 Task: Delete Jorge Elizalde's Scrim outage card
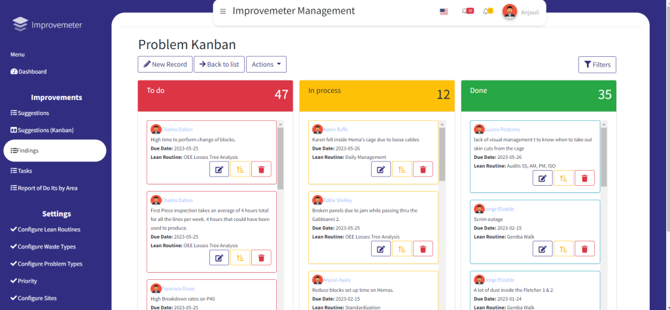click(x=584, y=249)
